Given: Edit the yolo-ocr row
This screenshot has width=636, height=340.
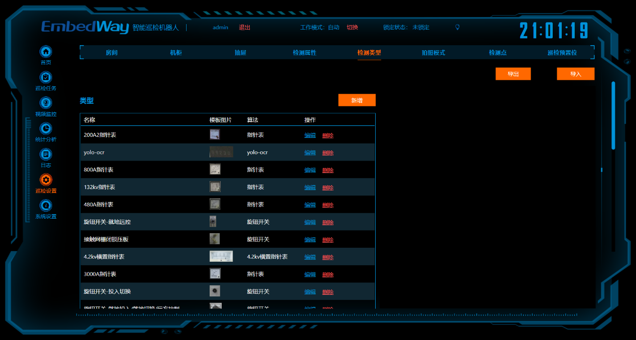Looking at the screenshot, I should tap(310, 153).
